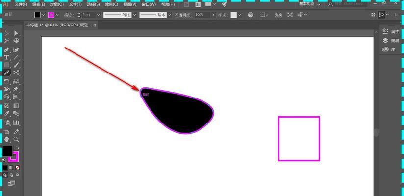Screen dimensions: 404x196
Task: Select the Slice tool
Action: point(16,132)
